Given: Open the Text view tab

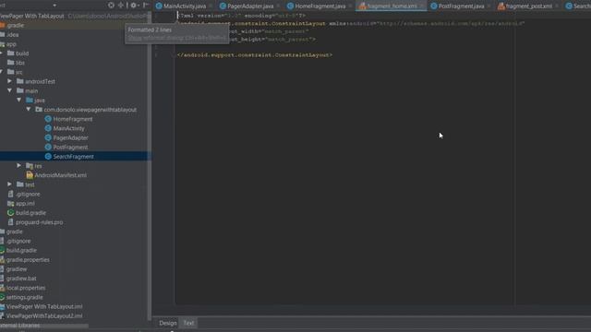Looking at the screenshot, I should pyautogui.click(x=188, y=323).
